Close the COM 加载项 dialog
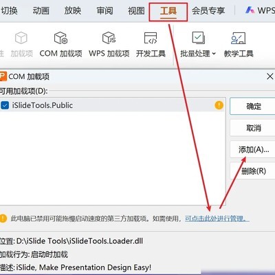The image size is (275, 275). coord(270,76)
